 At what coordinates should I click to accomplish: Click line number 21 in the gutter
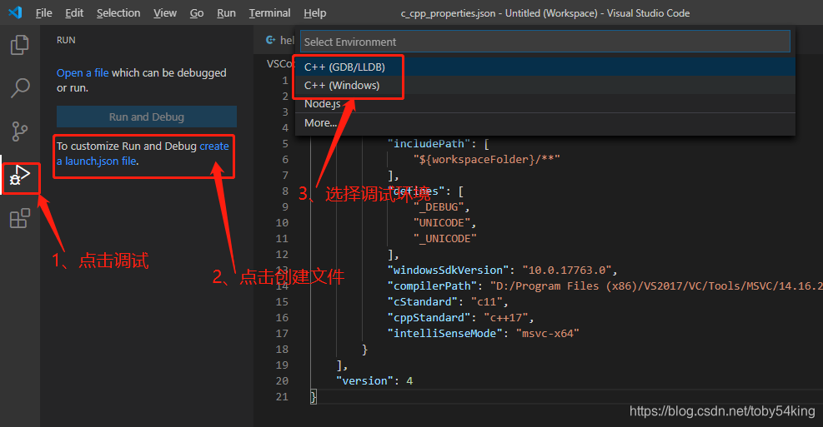tap(282, 396)
